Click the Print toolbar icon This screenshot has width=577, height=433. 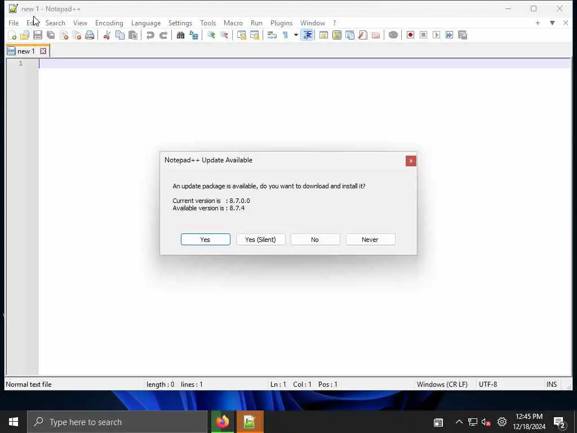click(x=90, y=35)
